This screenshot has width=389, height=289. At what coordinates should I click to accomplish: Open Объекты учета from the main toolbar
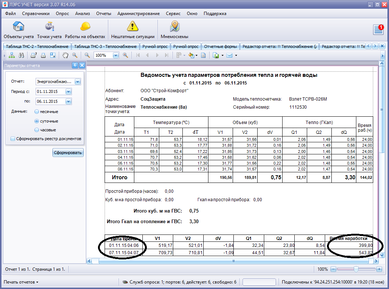[x=19, y=30]
